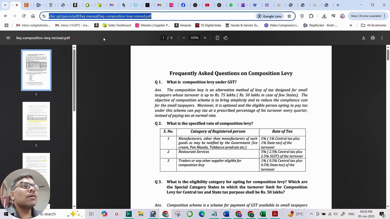Click the page number input field
Viewport: 390px width, 219px height.
tap(163, 38)
